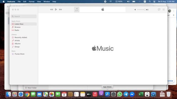Click the Wi-Fi status icon
This screenshot has width=177, height=99.
click(111, 1)
